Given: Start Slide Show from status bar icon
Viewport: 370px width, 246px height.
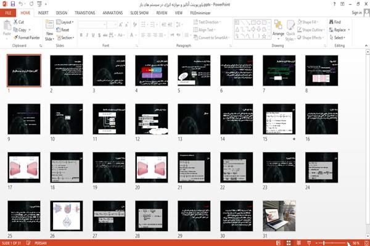Looking at the screenshot, I should [309, 243].
